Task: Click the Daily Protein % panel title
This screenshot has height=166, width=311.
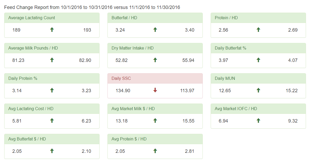Action: pos(23,78)
